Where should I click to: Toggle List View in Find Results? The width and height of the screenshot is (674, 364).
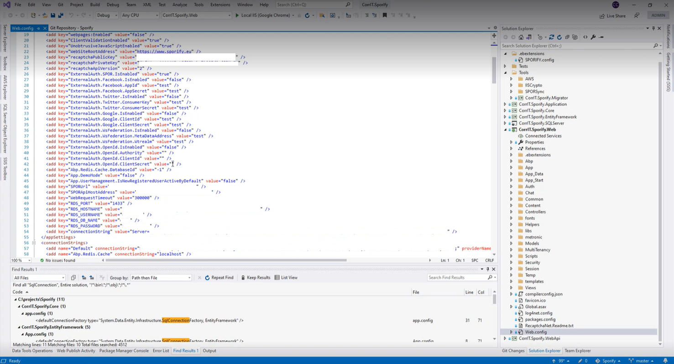(286, 278)
